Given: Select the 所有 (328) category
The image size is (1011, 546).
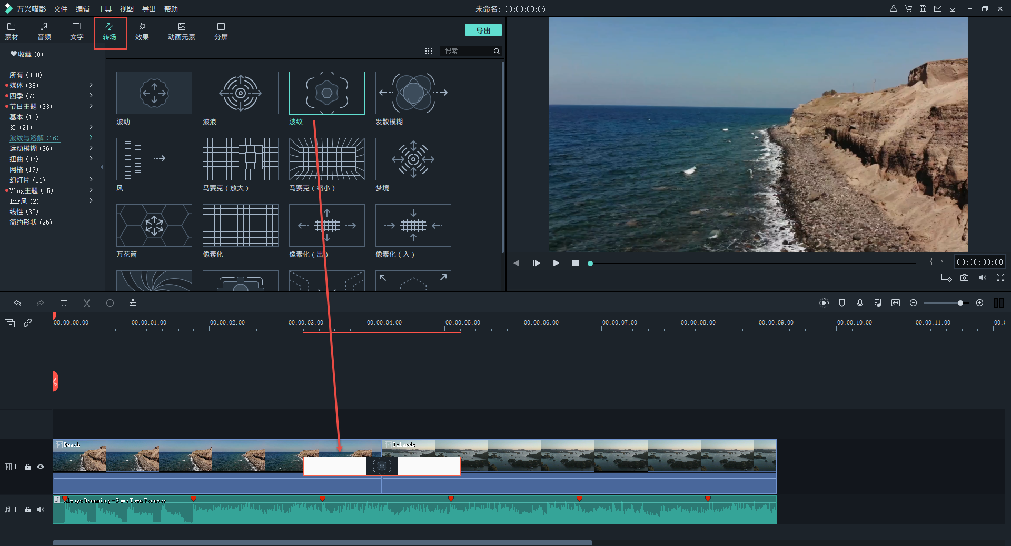Looking at the screenshot, I should (x=26, y=75).
